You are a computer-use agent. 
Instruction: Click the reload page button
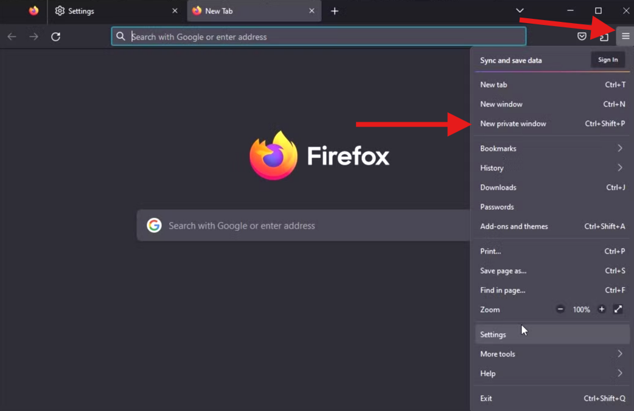(x=56, y=36)
